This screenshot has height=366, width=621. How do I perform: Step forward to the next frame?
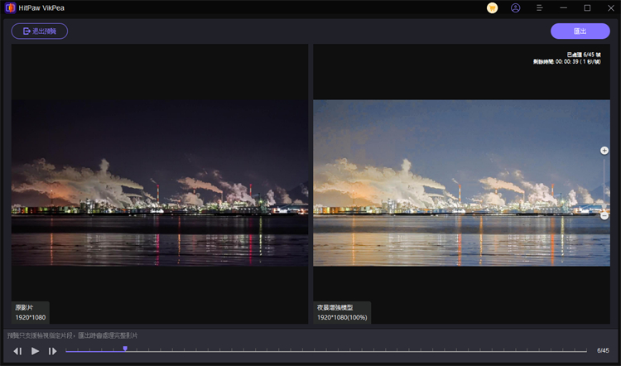click(52, 351)
